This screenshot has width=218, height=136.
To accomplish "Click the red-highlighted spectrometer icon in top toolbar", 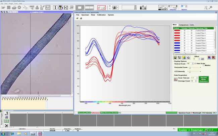I will coord(102,7).
